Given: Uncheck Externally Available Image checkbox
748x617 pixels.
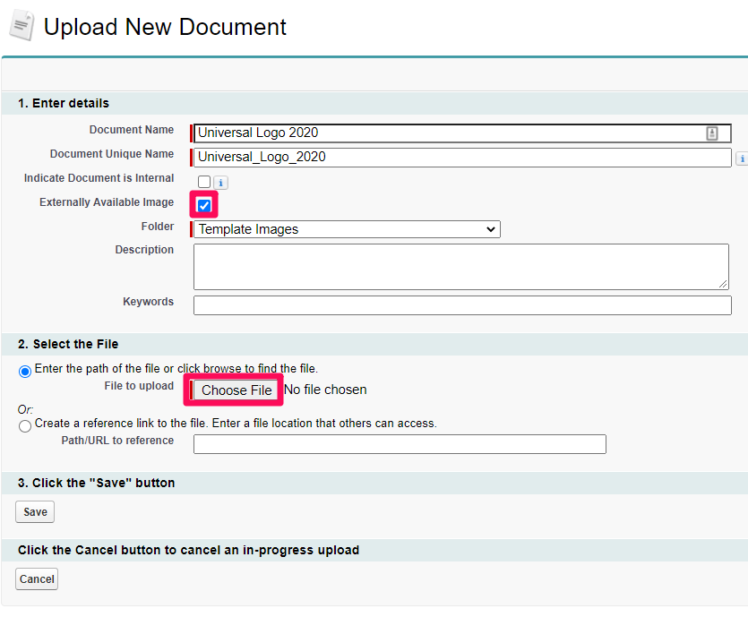Looking at the screenshot, I should [x=203, y=205].
